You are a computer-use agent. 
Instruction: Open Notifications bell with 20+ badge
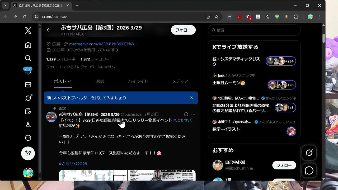pos(28,71)
